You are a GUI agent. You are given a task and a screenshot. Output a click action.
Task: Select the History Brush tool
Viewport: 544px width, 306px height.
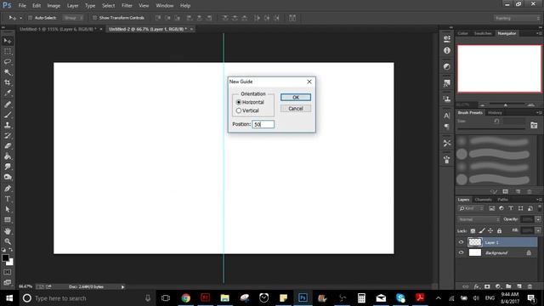pyautogui.click(x=8, y=135)
